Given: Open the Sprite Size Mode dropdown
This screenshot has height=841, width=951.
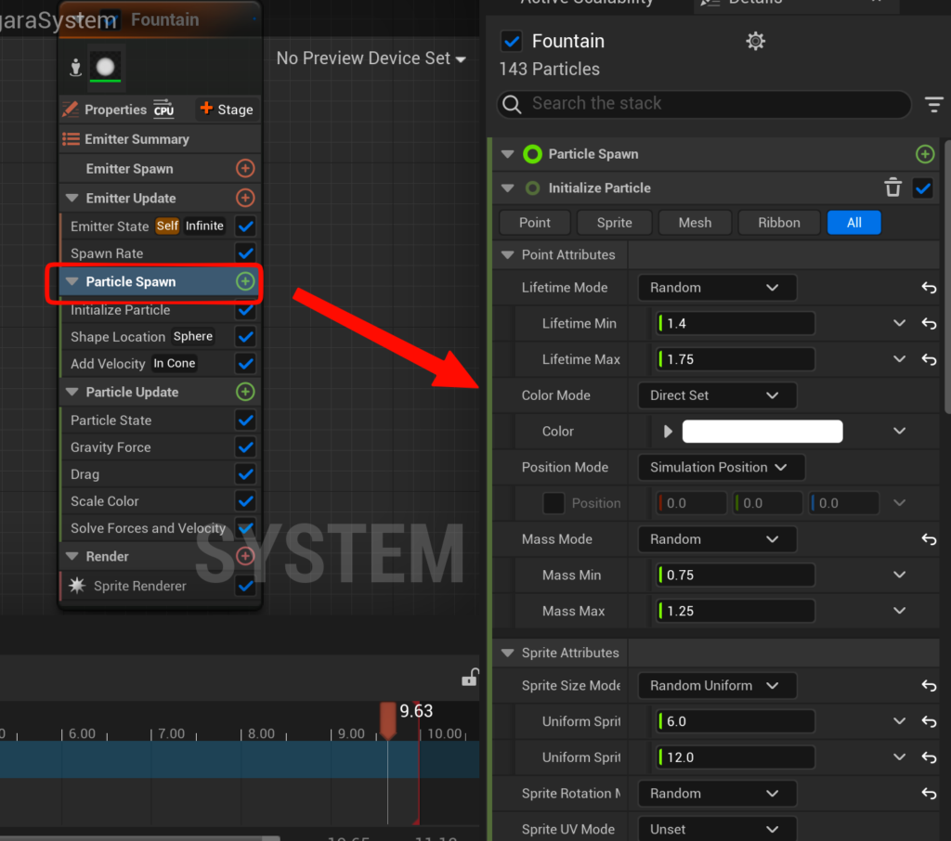Looking at the screenshot, I should pyautogui.click(x=716, y=686).
